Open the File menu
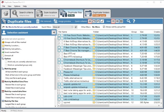Viewport: 164px width, 112px height. click(4, 6)
